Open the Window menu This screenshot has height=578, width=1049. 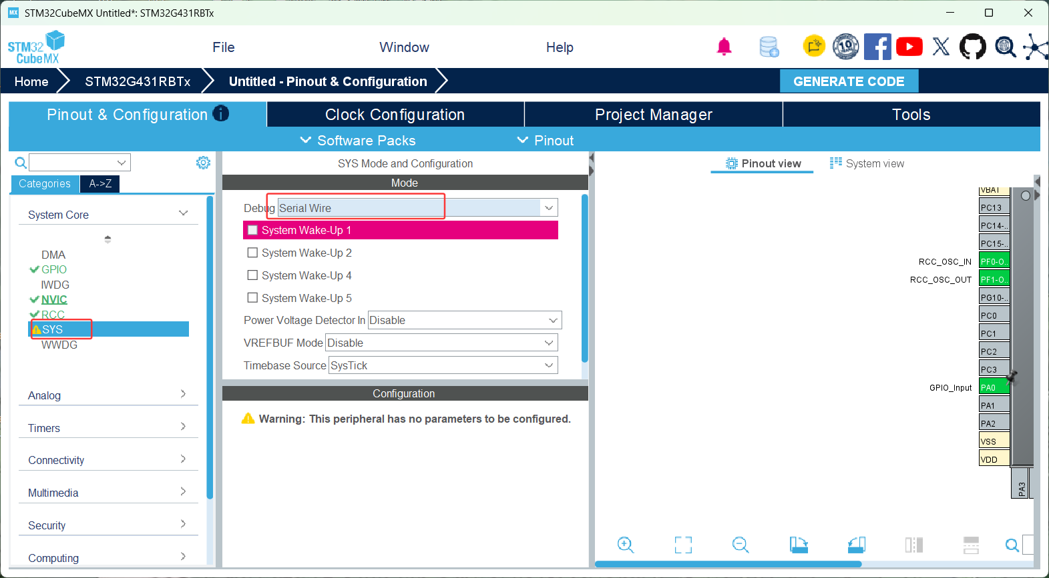[404, 47]
